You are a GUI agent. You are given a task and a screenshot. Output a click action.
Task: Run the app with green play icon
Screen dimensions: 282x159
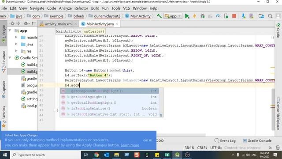point(187,16)
